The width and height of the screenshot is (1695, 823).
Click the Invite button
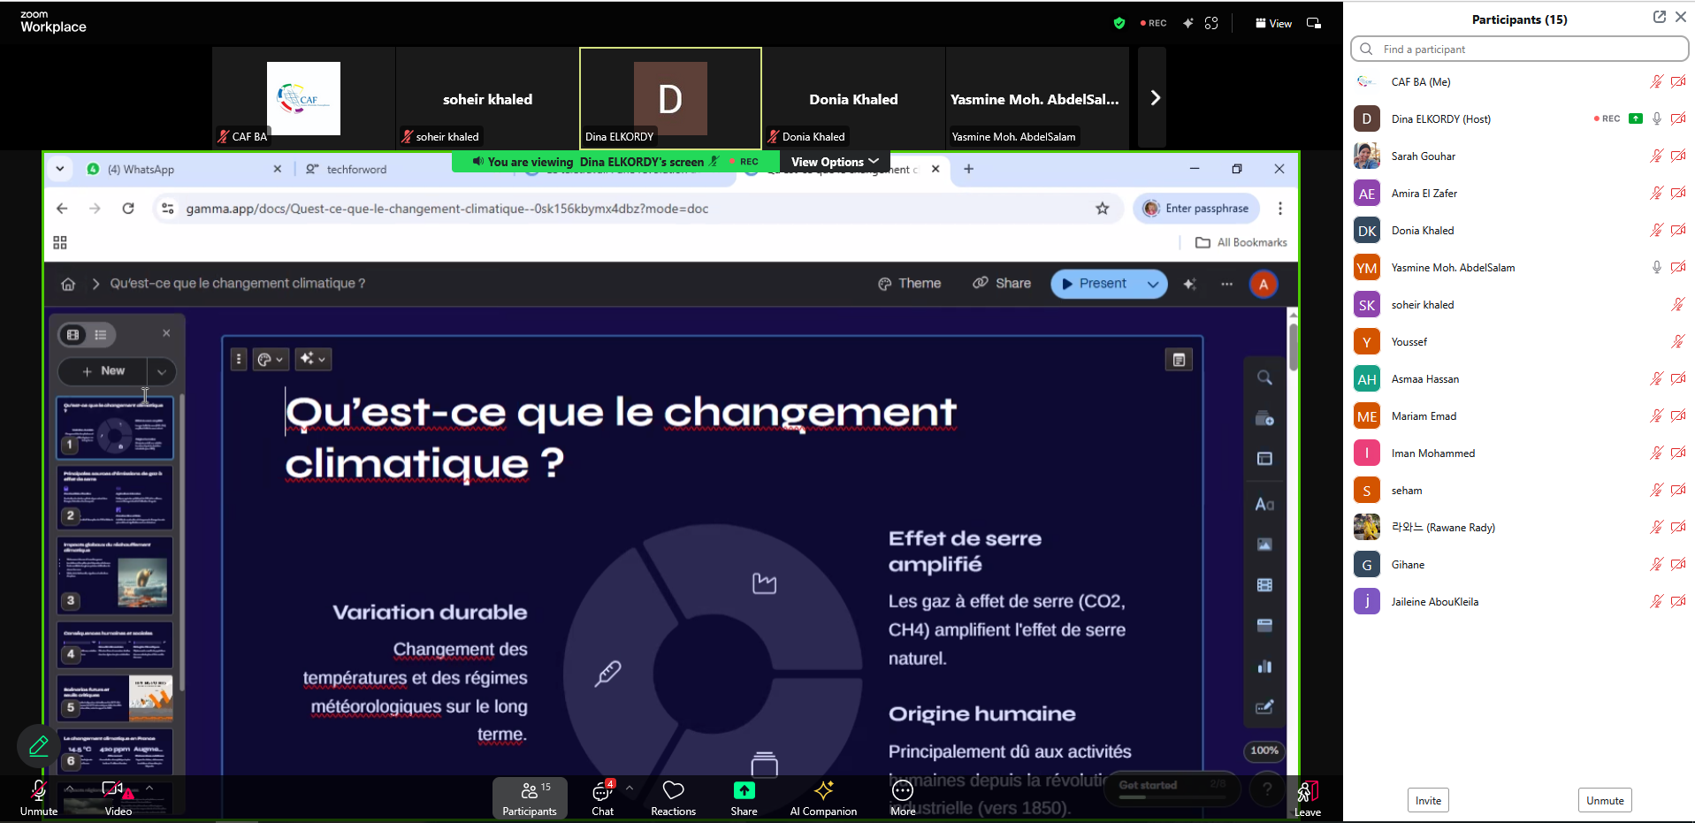[1428, 801]
